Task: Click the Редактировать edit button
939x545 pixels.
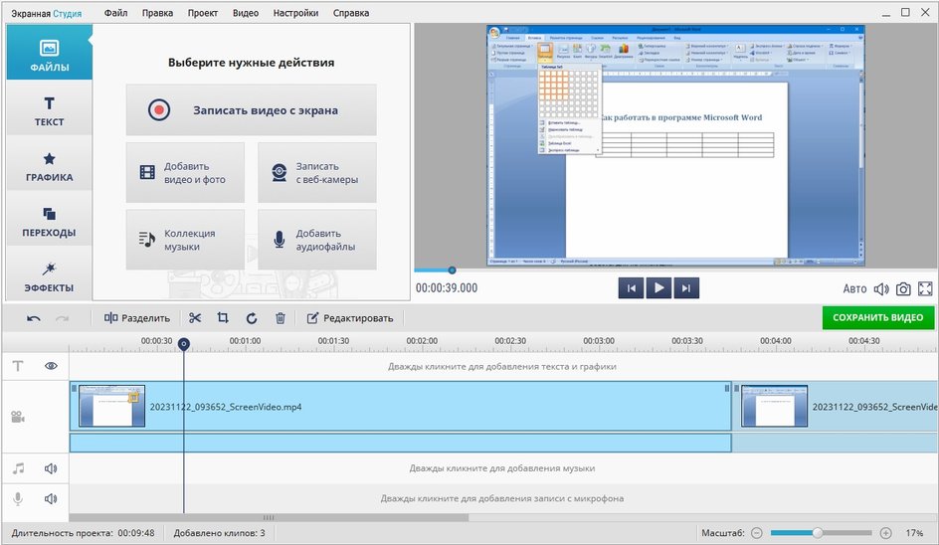Action: pyautogui.click(x=350, y=318)
